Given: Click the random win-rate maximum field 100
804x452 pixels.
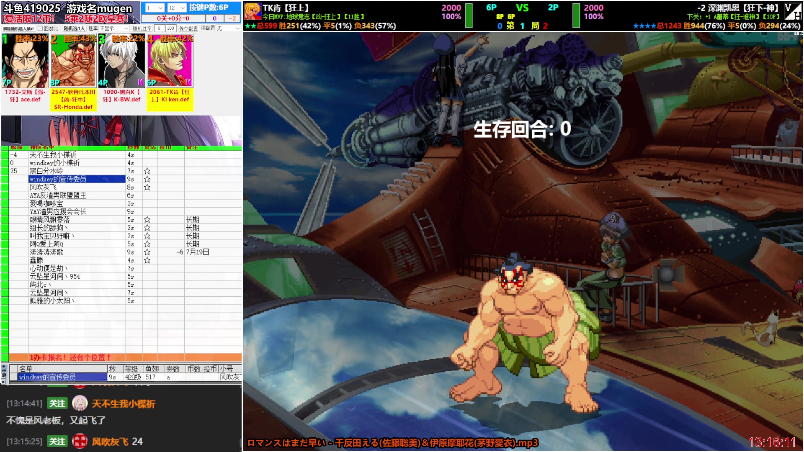Looking at the screenshot, I should click(x=170, y=28).
